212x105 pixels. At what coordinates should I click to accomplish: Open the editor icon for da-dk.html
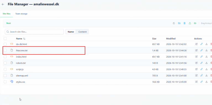[x=196, y=44]
